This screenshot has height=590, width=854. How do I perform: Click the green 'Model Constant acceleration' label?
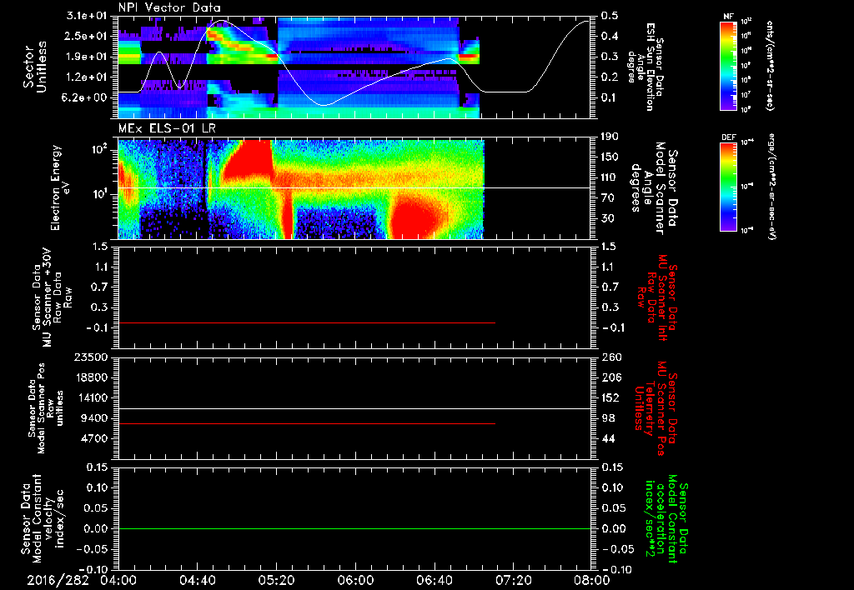point(666,518)
